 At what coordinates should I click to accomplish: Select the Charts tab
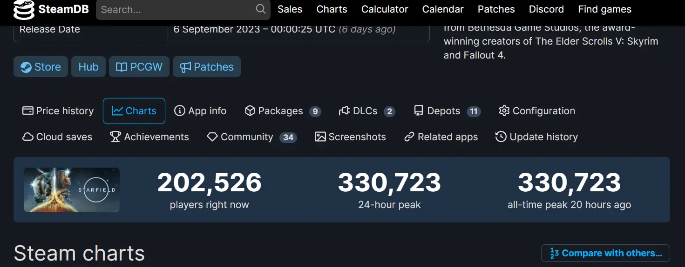[x=134, y=111]
